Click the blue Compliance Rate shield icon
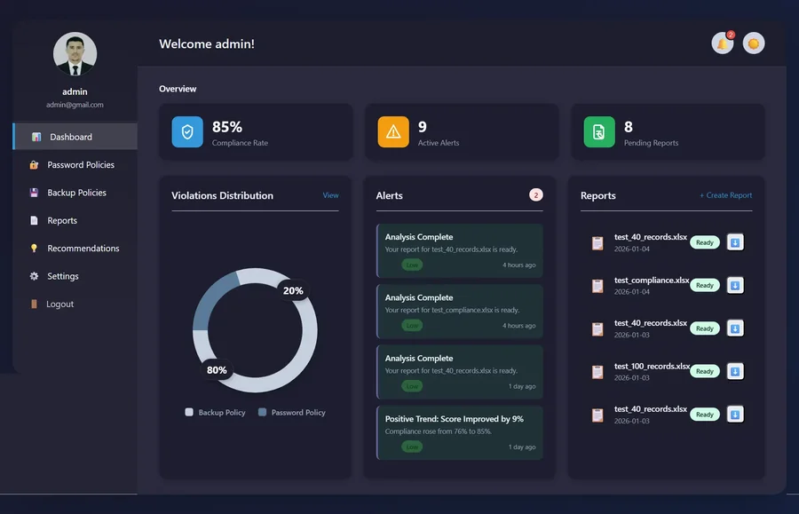This screenshot has width=799, height=514. (187, 132)
